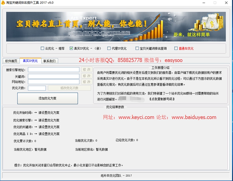Click the 优化累计次数: 0 value
The width and height of the screenshot is (233, 181).
pos(25,141)
